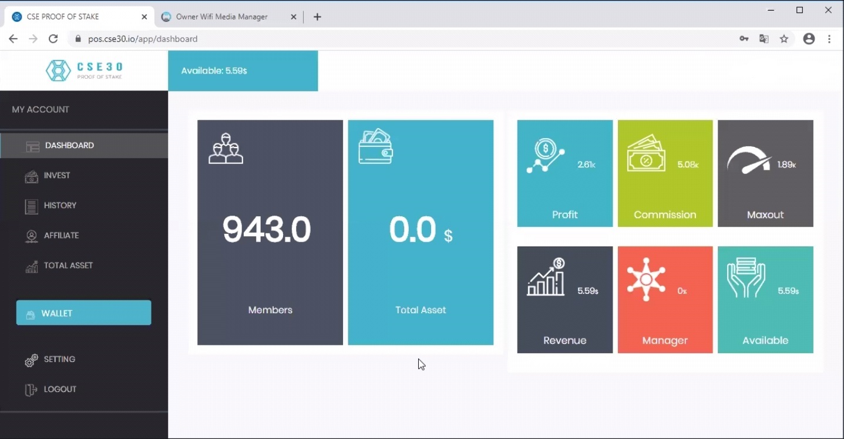Open Chrome's three-dot menu

tap(829, 39)
